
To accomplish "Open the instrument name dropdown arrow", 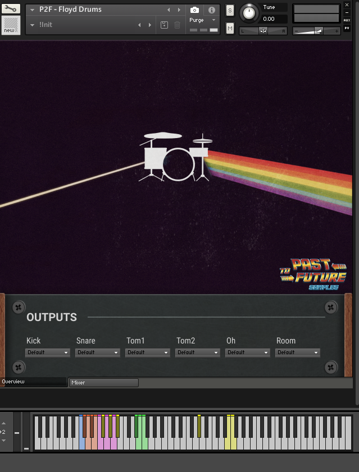I will click(32, 10).
